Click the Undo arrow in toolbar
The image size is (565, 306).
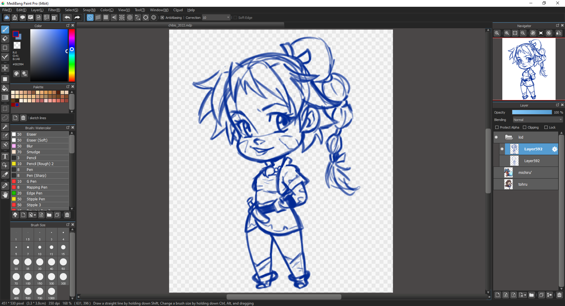point(67,18)
